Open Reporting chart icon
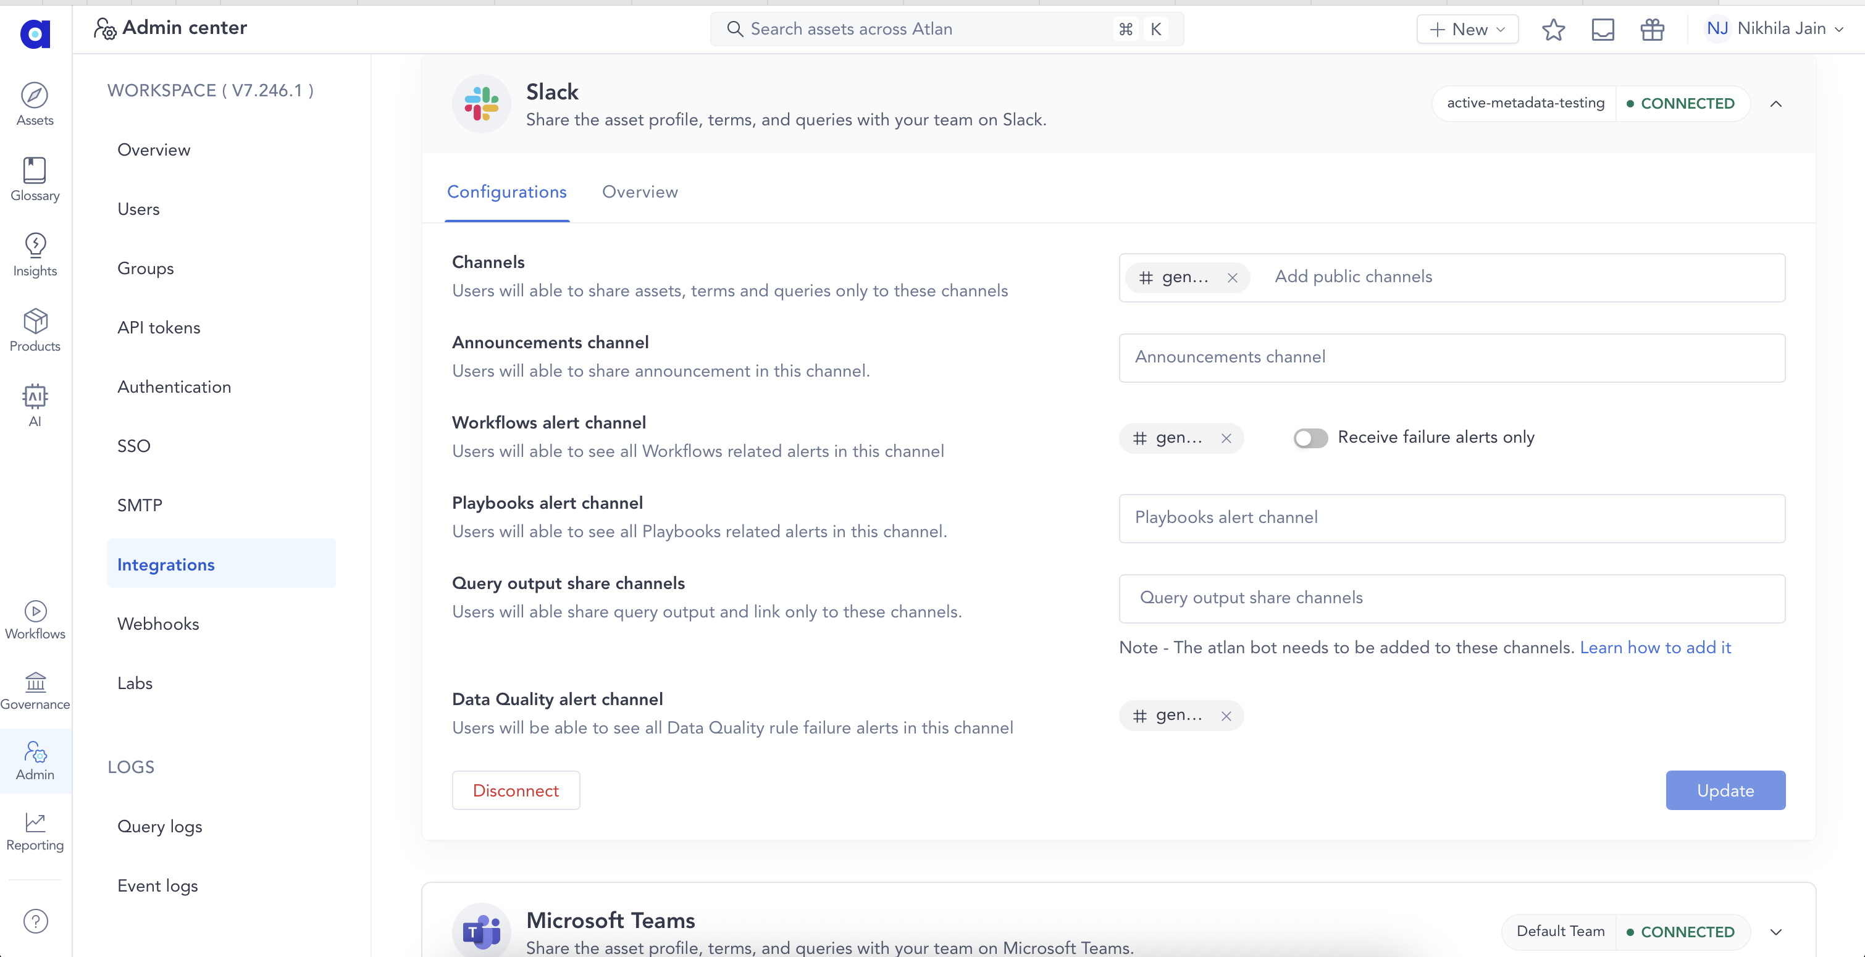The image size is (1865, 957). coord(35,822)
